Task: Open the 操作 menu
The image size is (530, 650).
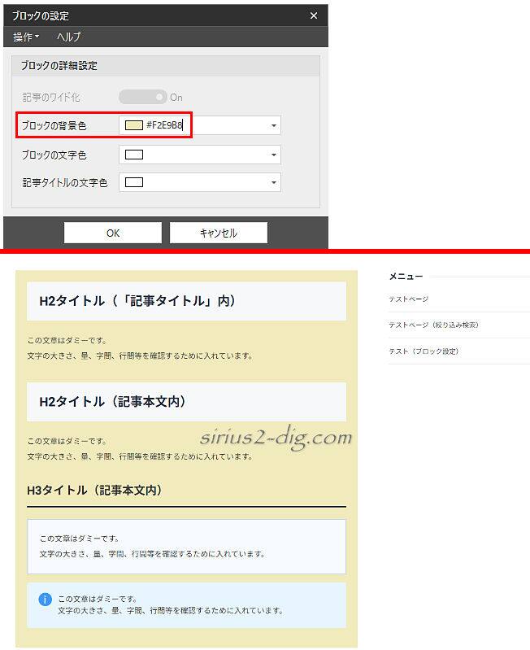Action: [x=26, y=37]
